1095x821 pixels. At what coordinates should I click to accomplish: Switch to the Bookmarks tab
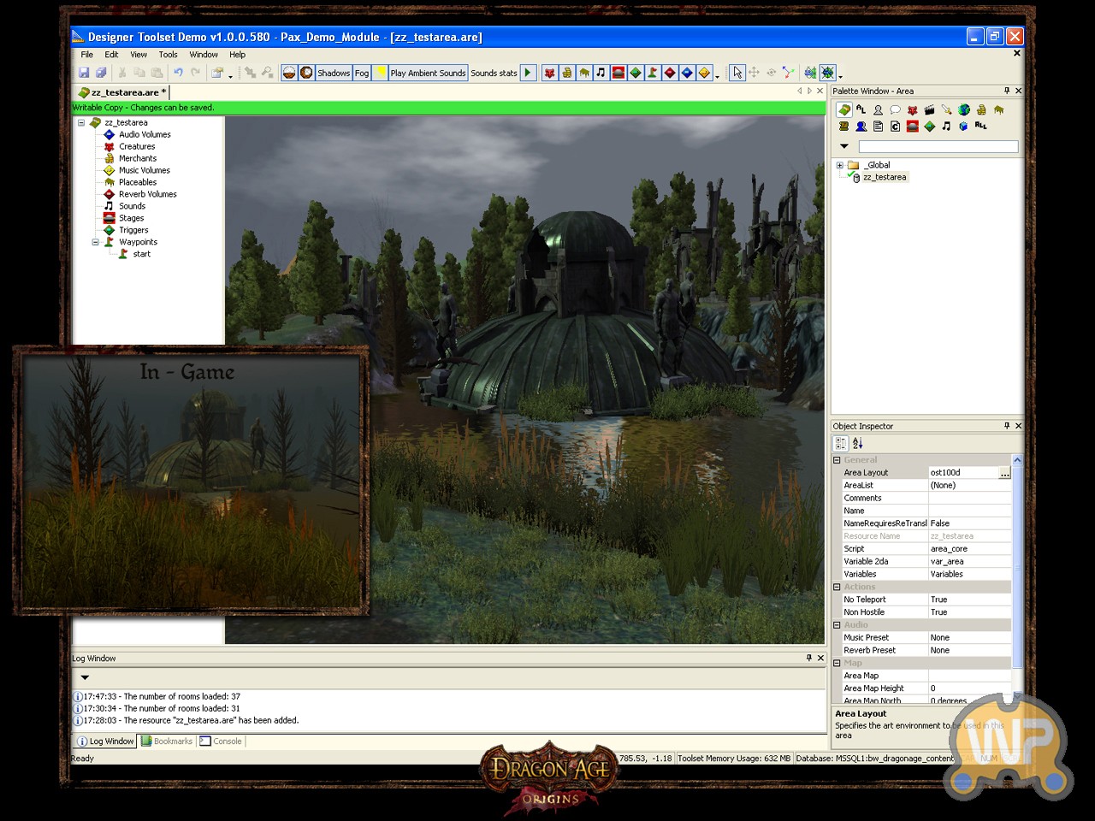pyautogui.click(x=167, y=741)
